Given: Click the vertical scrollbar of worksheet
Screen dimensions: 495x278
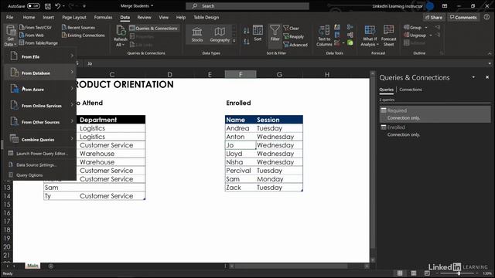Looking at the screenshot, I should point(373,167).
